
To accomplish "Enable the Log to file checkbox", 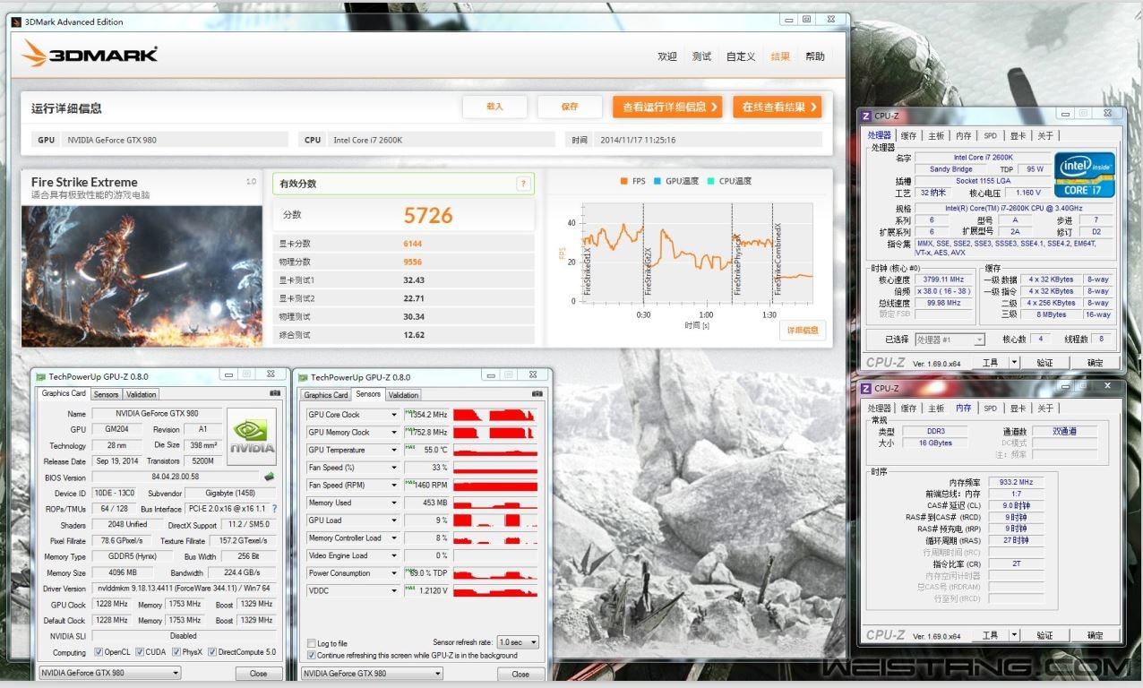I will pos(312,643).
